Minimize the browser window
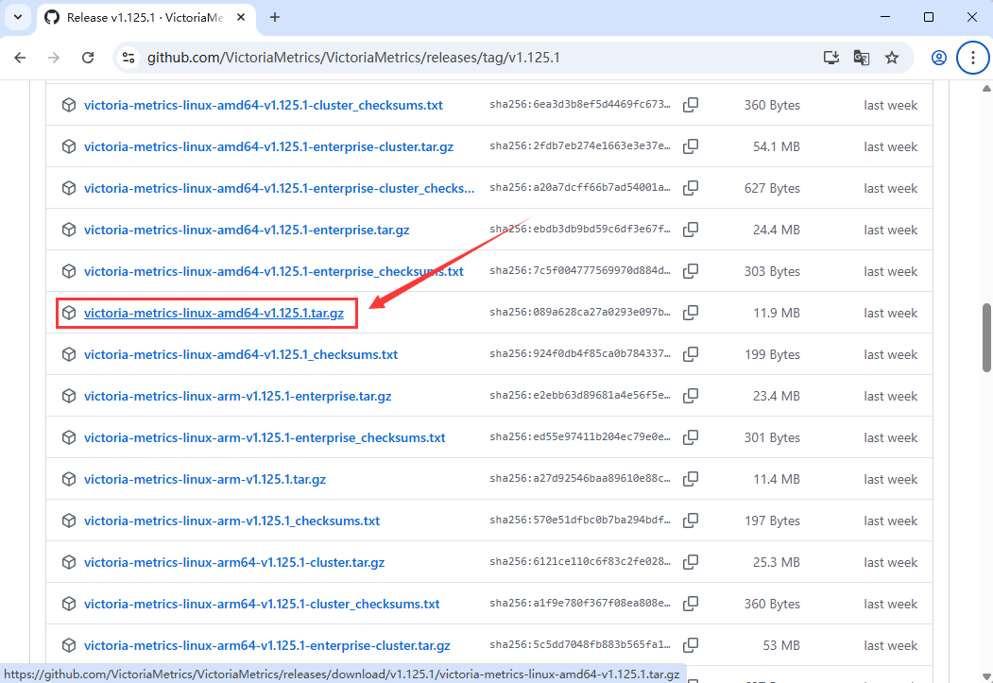 coord(885,17)
